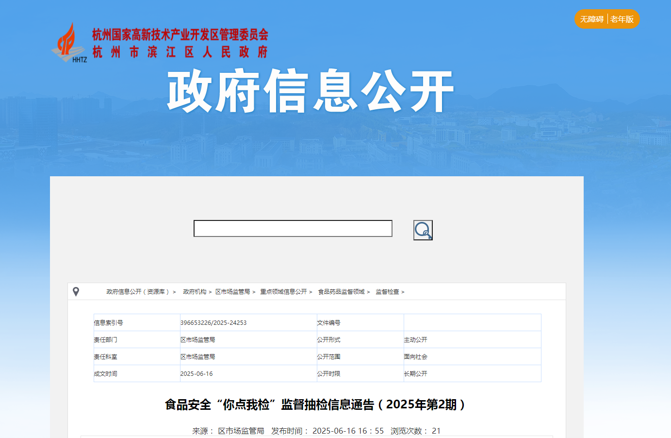Click the 公开时限 label cell
The width and height of the screenshot is (671, 438).
click(360, 374)
